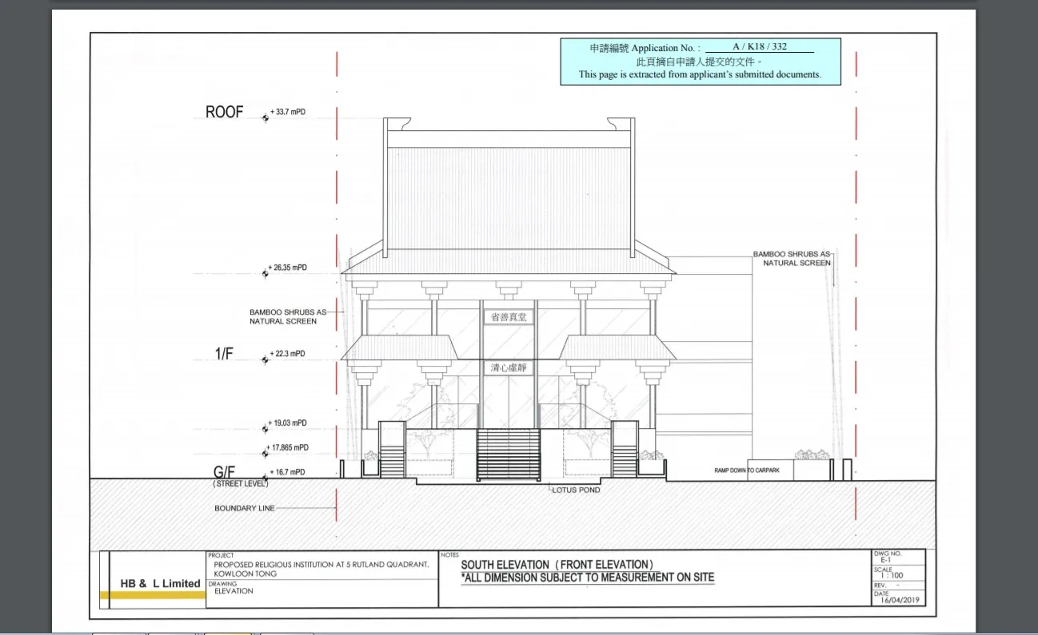Click the right BAMBOO SHRUBS AS NATURAL SCREEN note

click(x=792, y=258)
